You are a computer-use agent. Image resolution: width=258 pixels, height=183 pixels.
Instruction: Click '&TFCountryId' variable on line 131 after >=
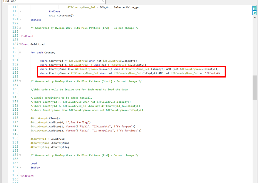78,61
